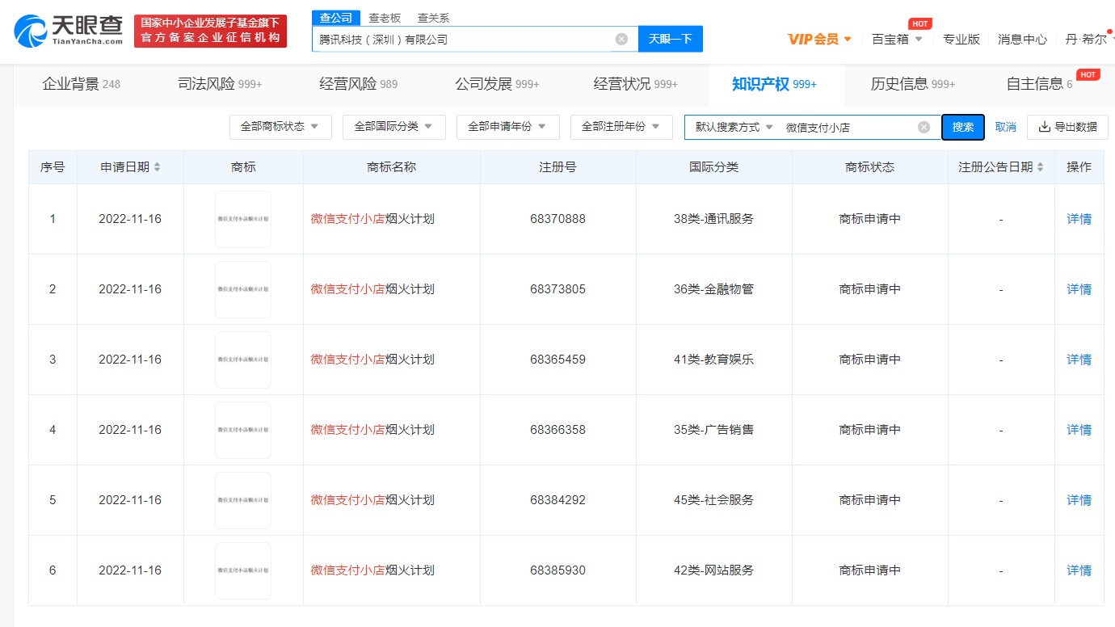This screenshot has height=627, width=1115.
Task: Click the red 官方备案企业征信机构 banner
Action: coord(210,31)
